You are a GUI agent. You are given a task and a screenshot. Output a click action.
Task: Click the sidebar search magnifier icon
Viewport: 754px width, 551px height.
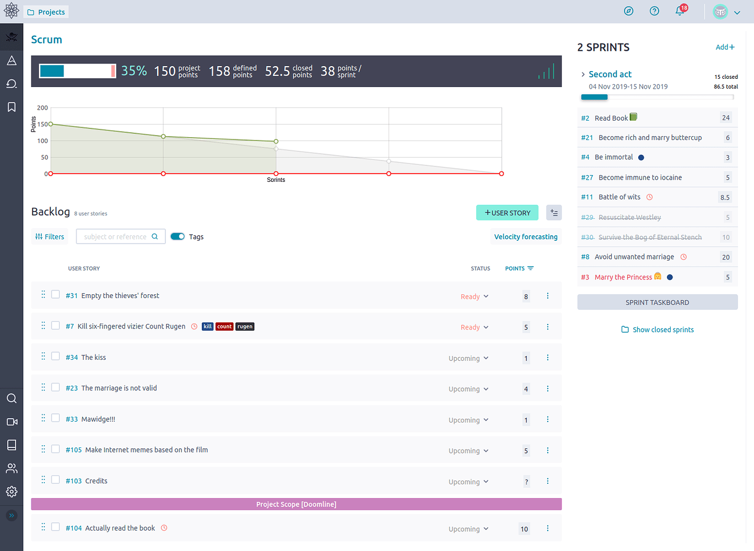(12, 398)
